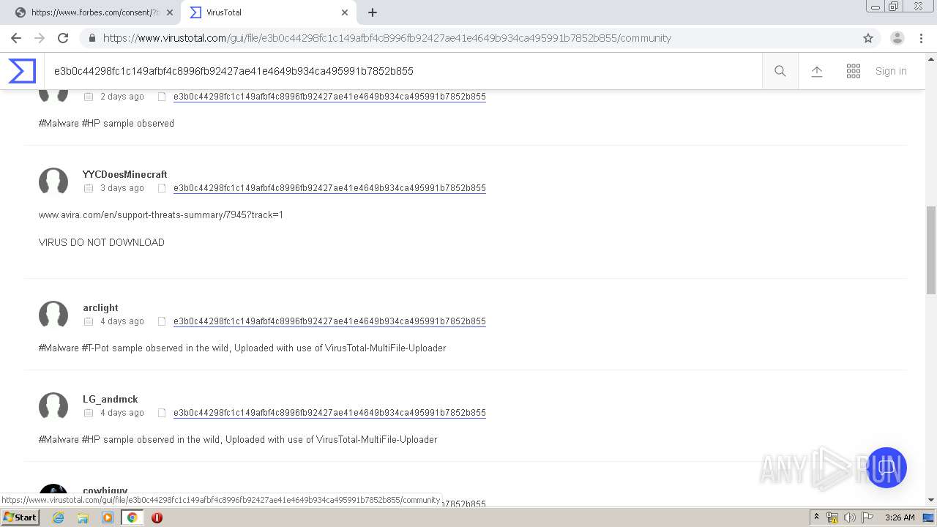Click the '#Malware #T-Pot sample' comment text
The height and width of the screenshot is (527, 937).
(242, 348)
